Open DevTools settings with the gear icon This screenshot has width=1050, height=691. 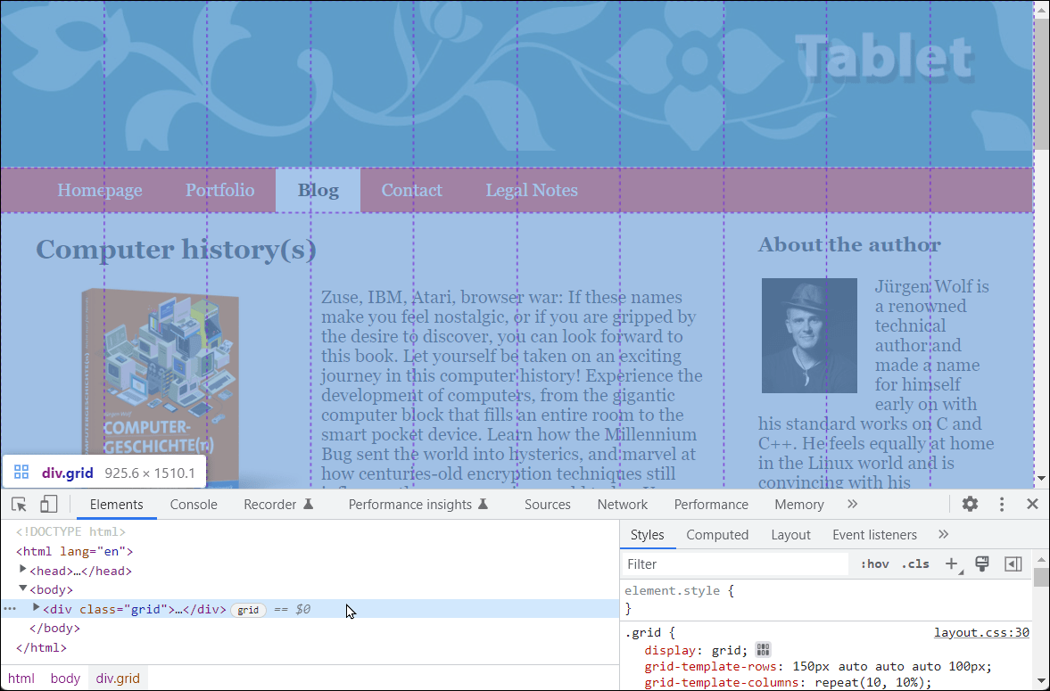[970, 504]
